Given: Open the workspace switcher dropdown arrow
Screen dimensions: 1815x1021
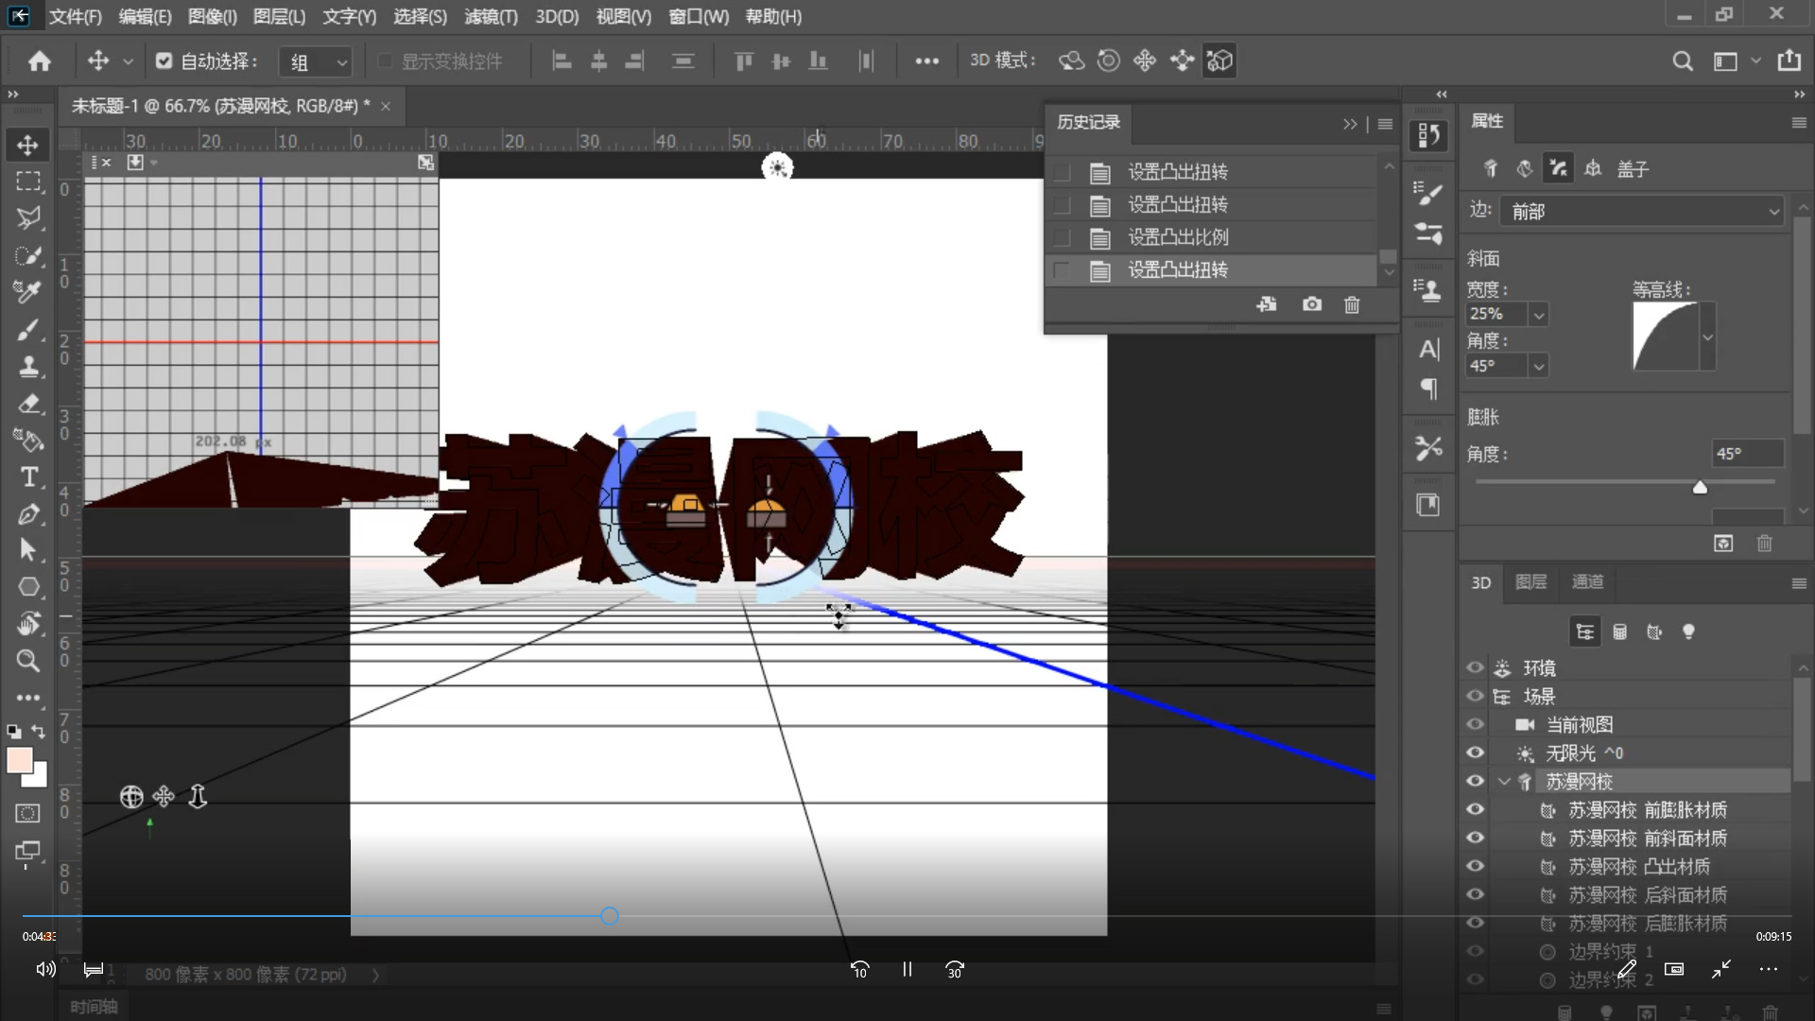Looking at the screenshot, I should pos(1755,61).
